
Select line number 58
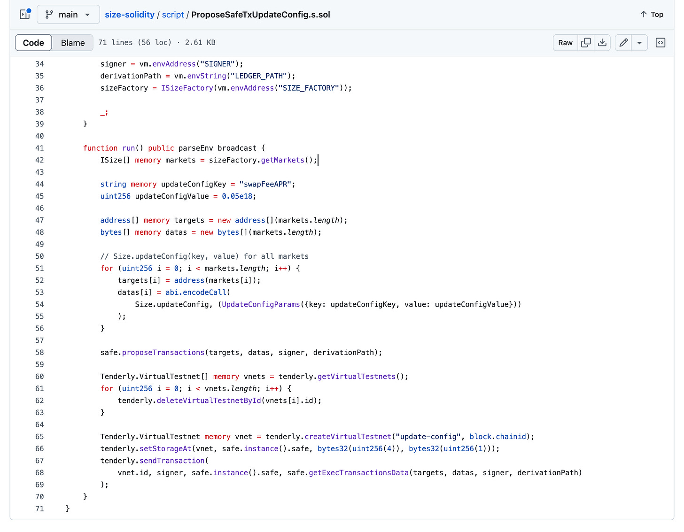pos(39,352)
